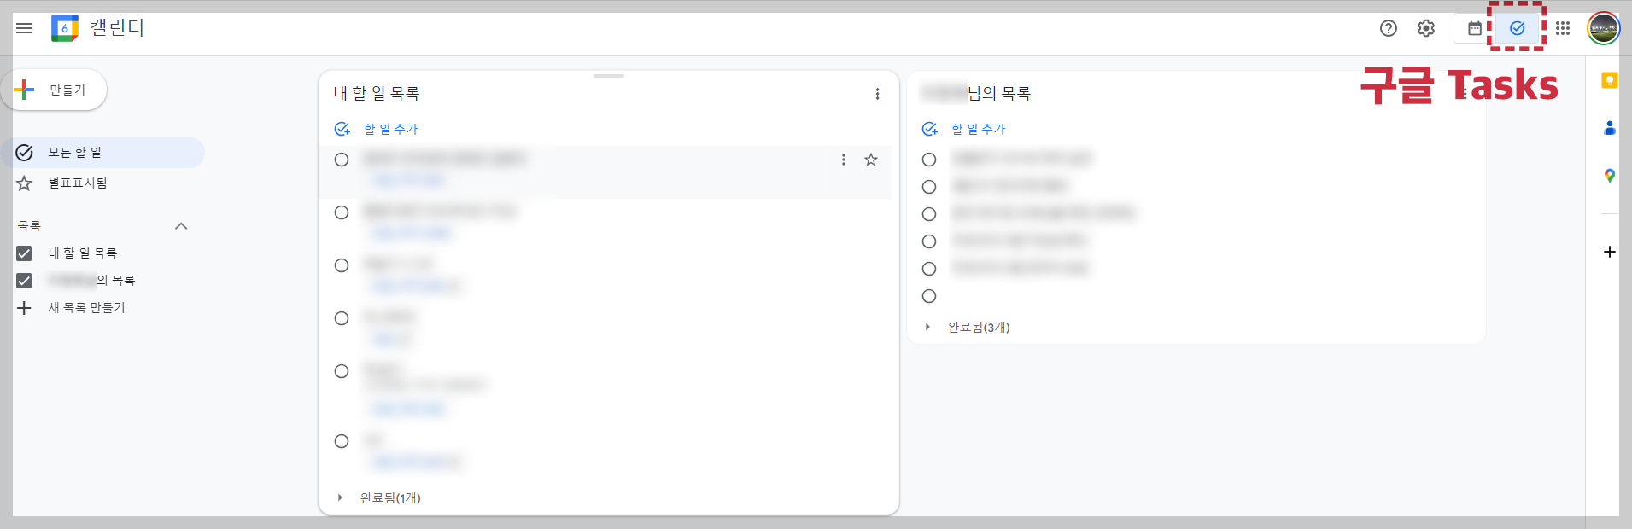This screenshot has height=529, width=1632.
Task: Complete the fifth task in 내 할 일 목록
Action: [342, 371]
